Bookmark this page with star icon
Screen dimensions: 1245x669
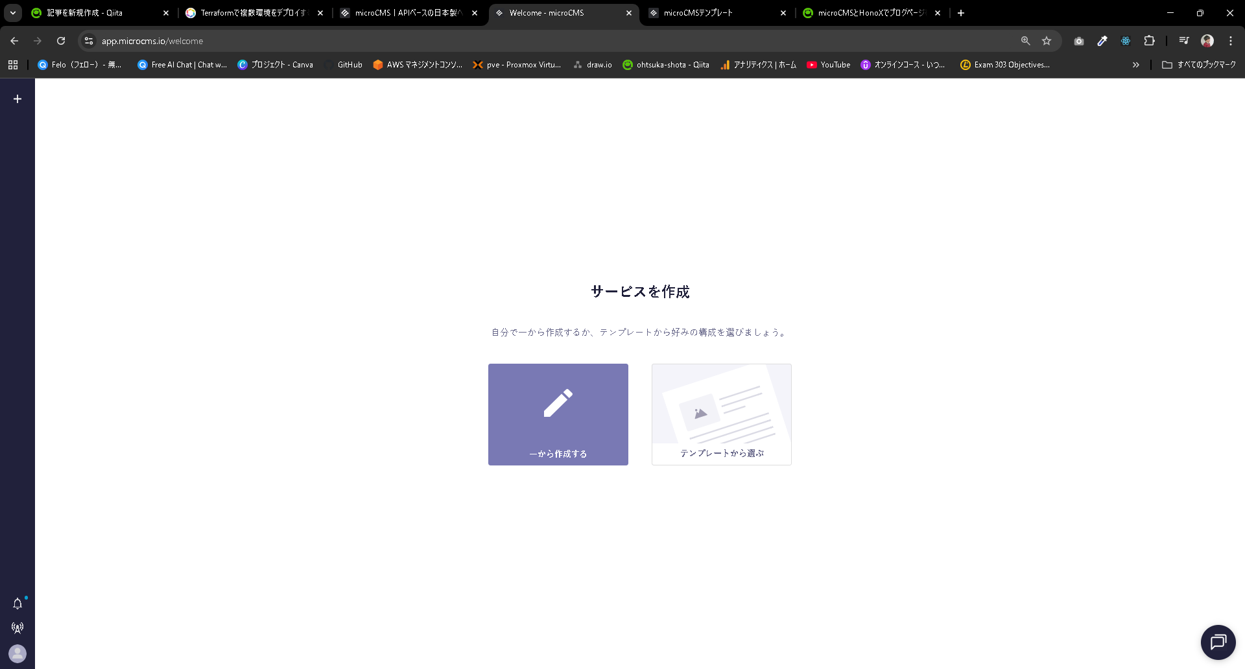(1047, 41)
